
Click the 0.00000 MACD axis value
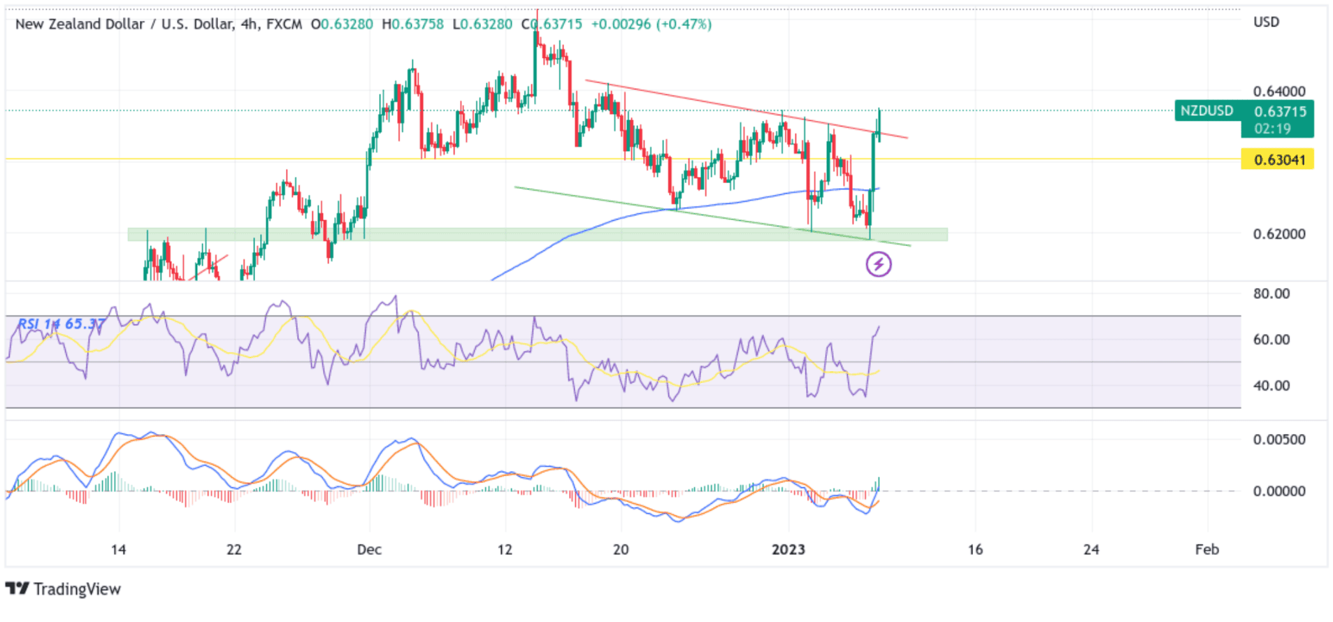1279,491
